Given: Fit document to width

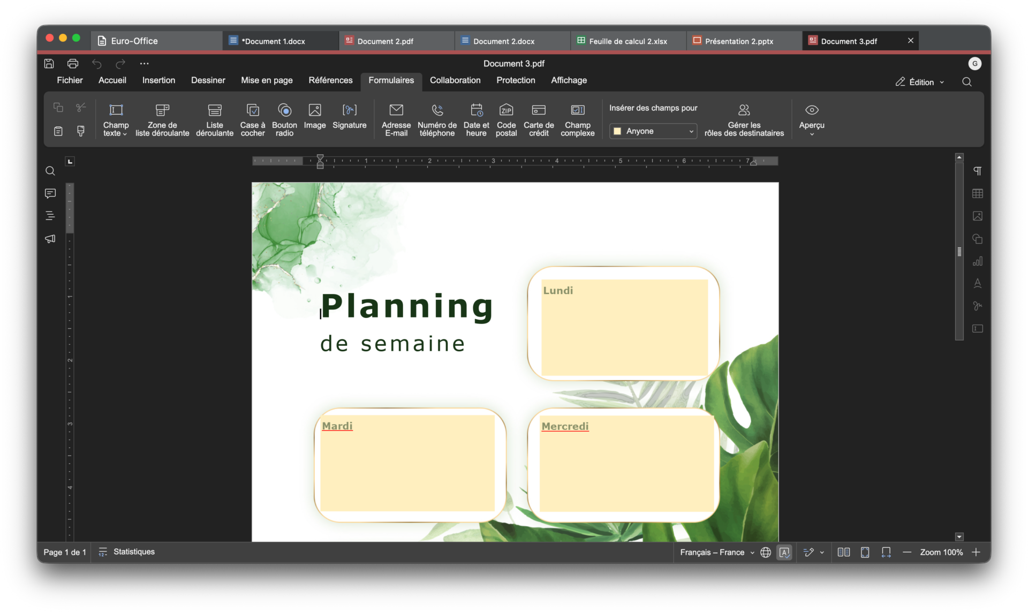Looking at the screenshot, I should (x=886, y=552).
